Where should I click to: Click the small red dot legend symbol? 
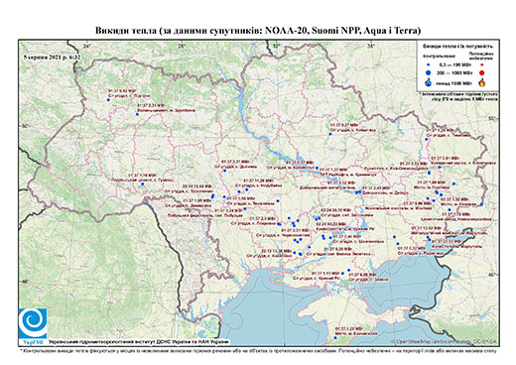tap(482, 64)
